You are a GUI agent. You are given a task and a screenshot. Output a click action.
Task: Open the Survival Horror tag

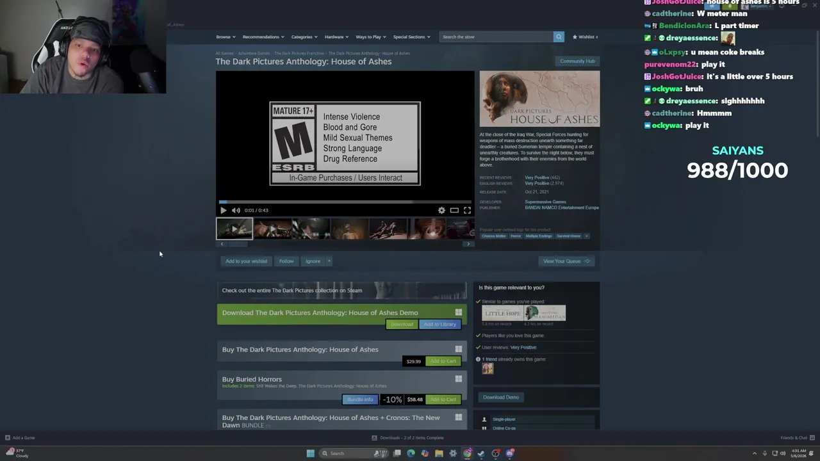coord(568,236)
